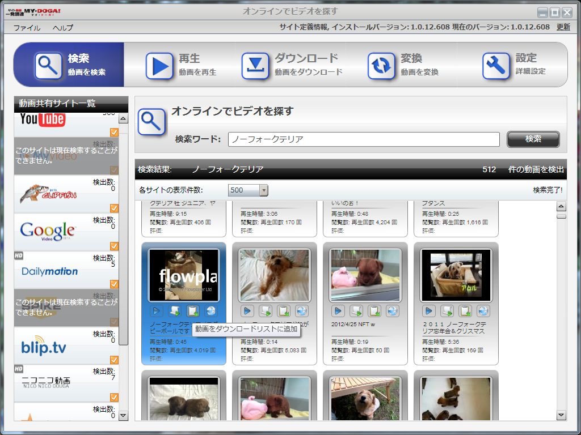Download the 2012/4/25 NFT w video now
The image size is (581, 435).
click(356, 311)
